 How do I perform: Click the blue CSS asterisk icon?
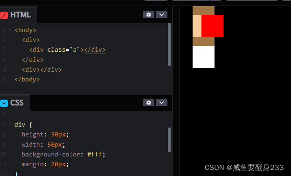coord(4,103)
